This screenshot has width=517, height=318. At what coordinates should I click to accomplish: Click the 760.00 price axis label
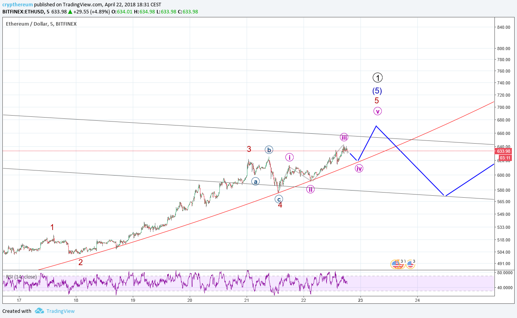click(x=503, y=71)
